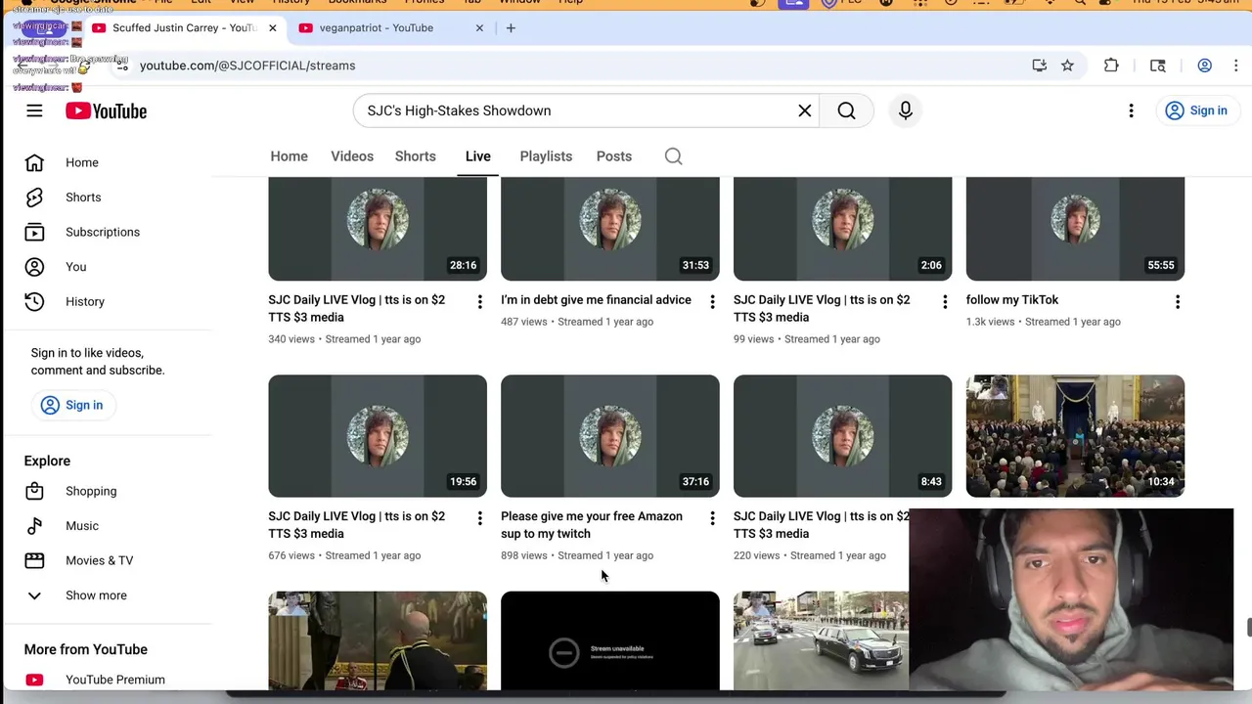Open 'follow my TikTok' stream title
Screen dimensions: 1252x704
pyautogui.click(x=1012, y=300)
